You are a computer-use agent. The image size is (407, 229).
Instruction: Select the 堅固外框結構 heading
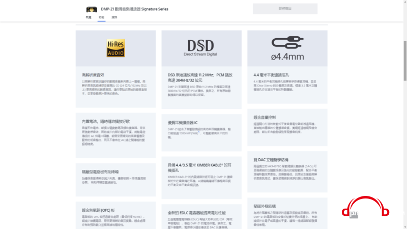[x=265, y=206]
